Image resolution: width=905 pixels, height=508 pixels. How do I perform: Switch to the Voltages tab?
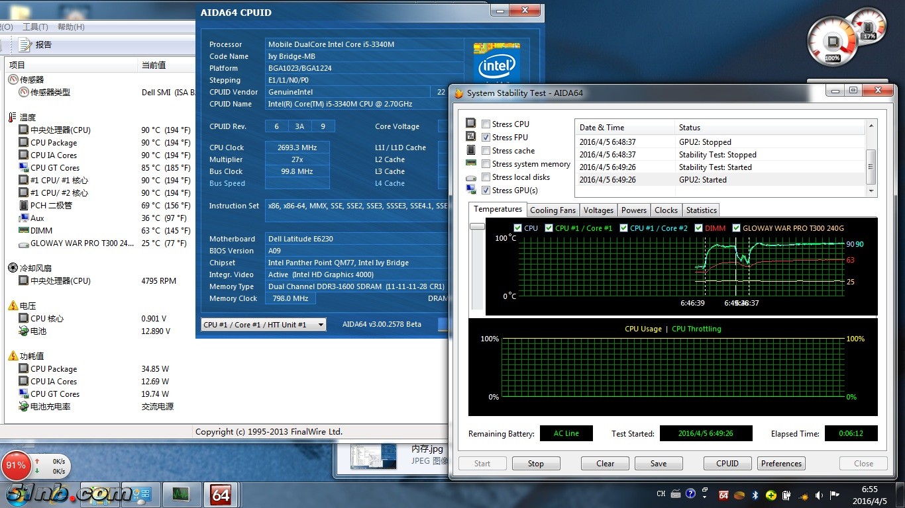coord(598,210)
